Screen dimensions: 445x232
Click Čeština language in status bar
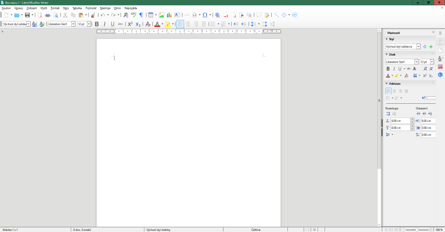(256, 230)
